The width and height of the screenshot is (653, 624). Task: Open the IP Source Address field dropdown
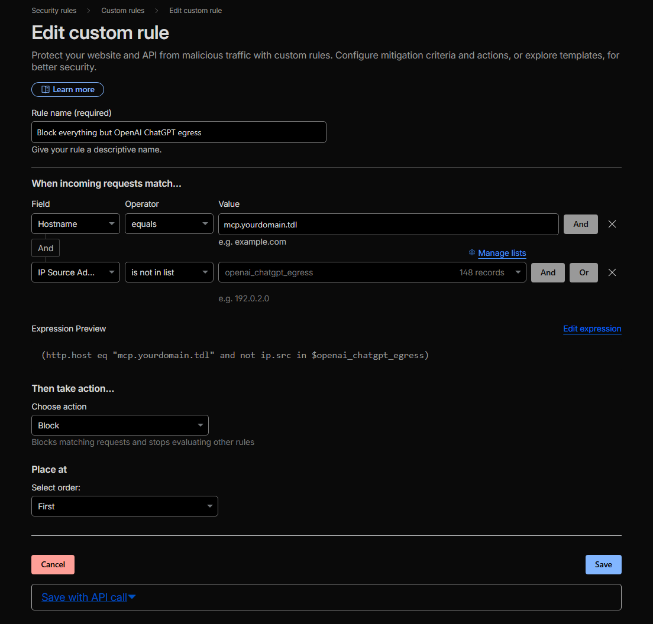click(x=76, y=272)
